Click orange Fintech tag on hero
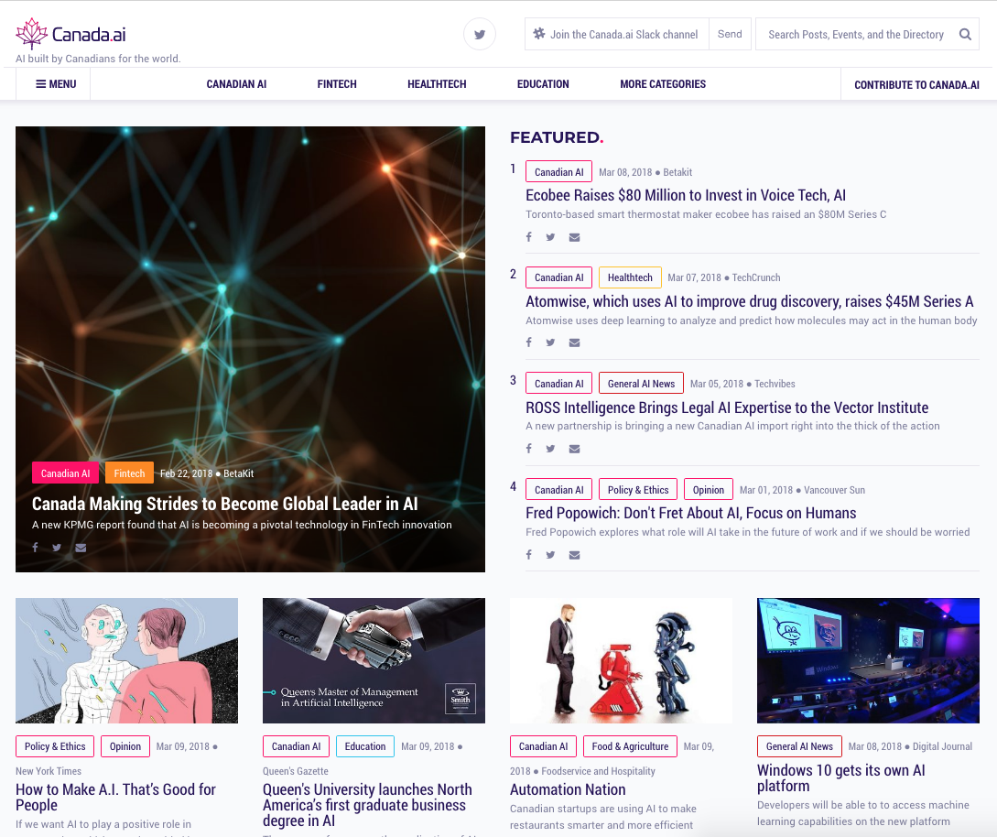 (x=129, y=473)
